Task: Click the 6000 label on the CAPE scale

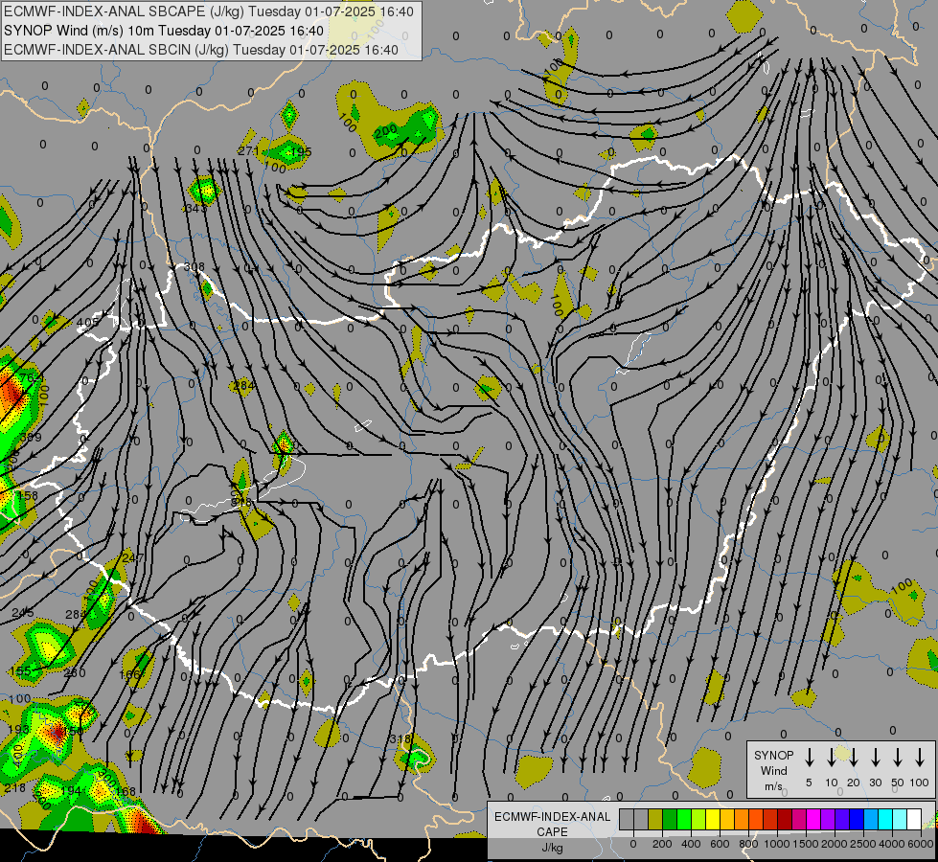Action: 921,844
